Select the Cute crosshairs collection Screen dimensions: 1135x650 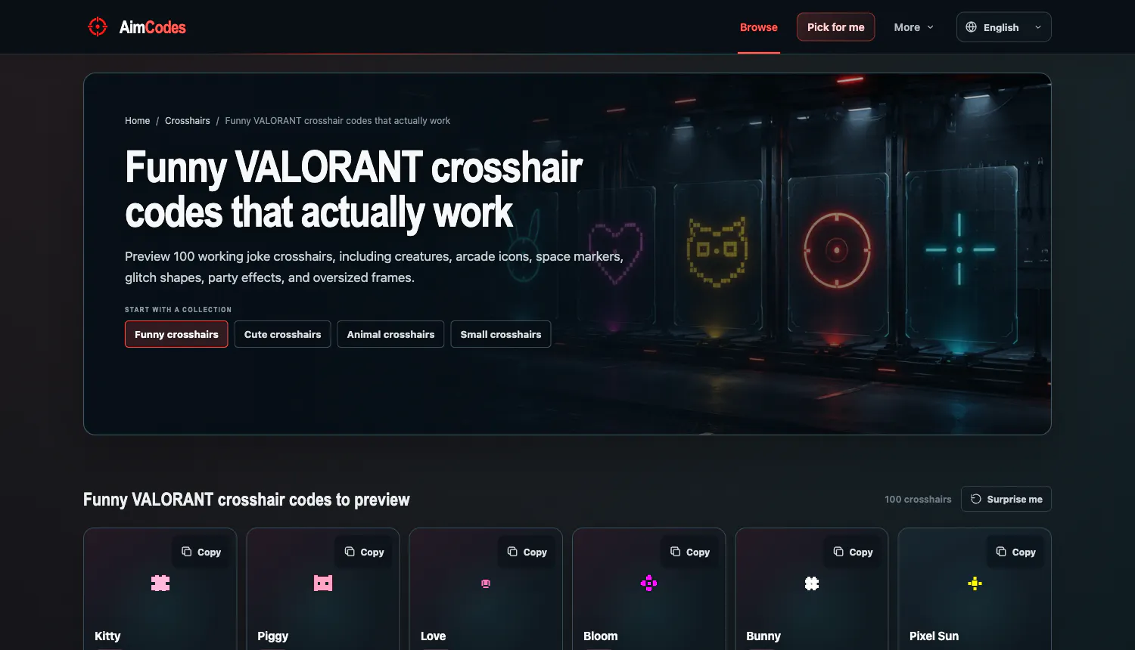coord(283,334)
